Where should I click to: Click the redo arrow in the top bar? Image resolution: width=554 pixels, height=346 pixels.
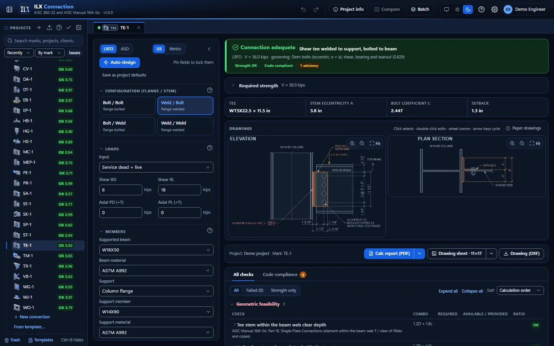click(x=316, y=9)
